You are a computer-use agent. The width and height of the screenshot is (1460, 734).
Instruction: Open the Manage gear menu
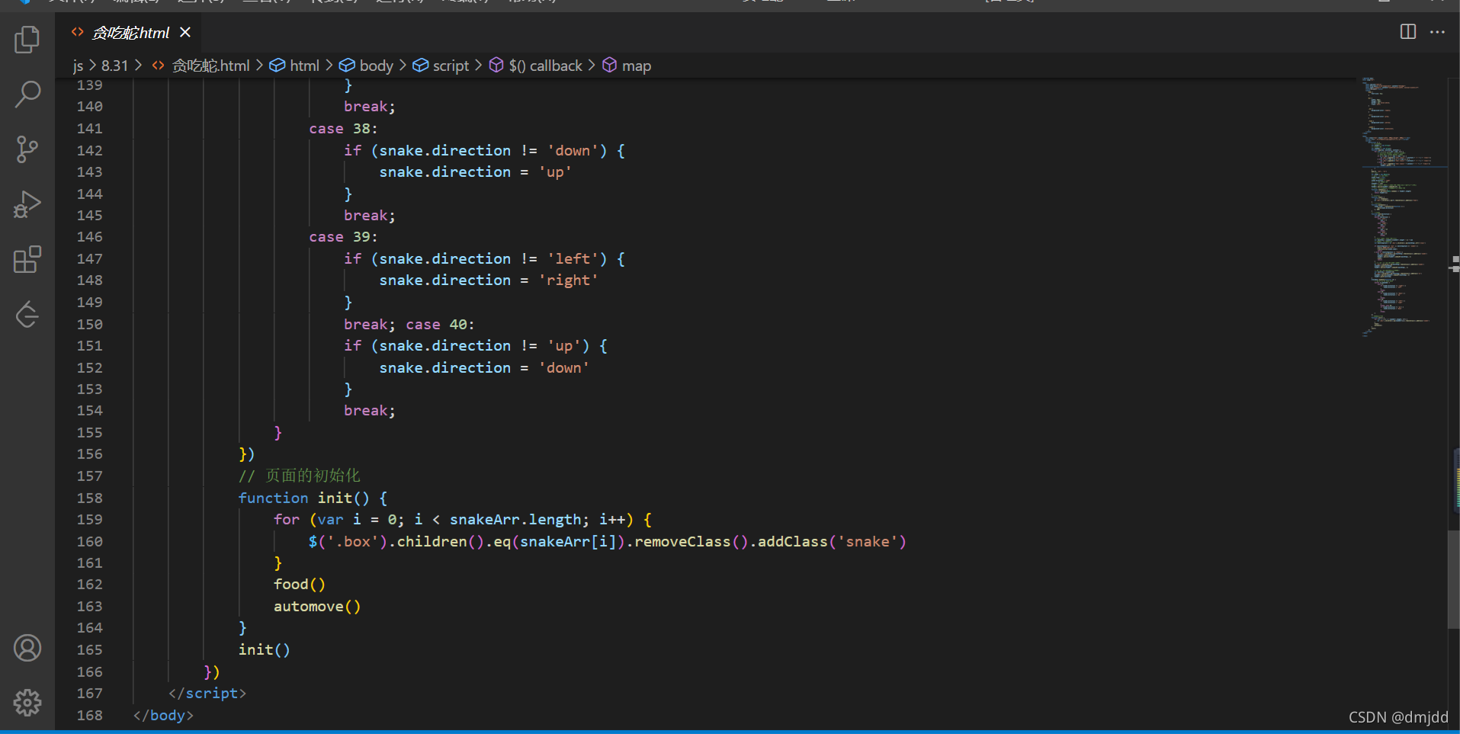27,703
